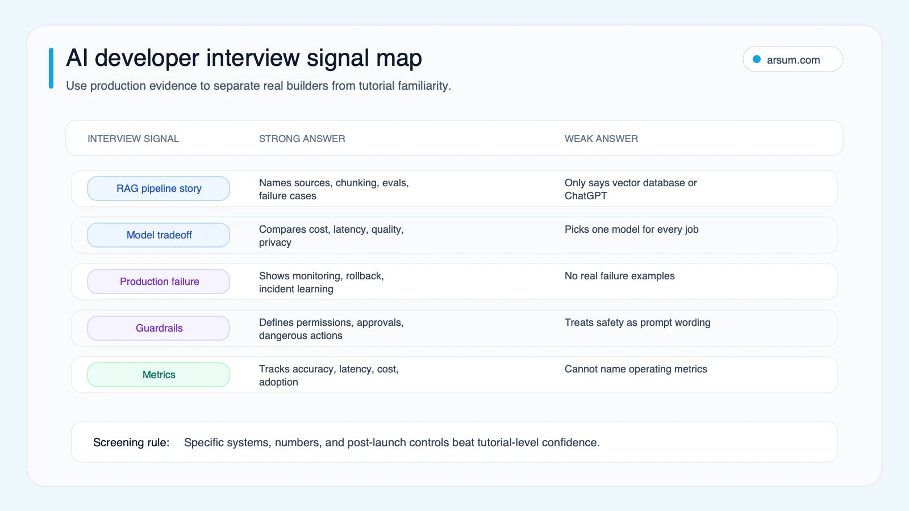Click the subtitle about production evidence
This screenshot has height=511, width=909.
click(258, 86)
